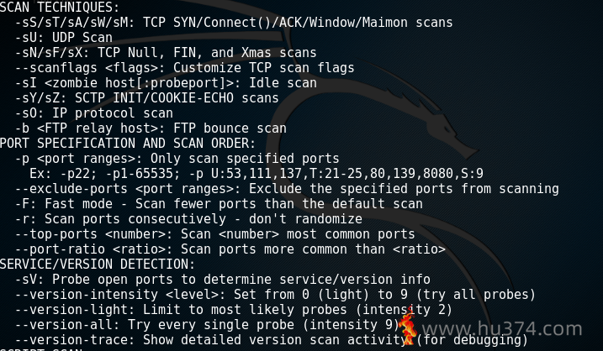603x351 pixels.
Task: Select the -p port ranges option line
Action: (177, 159)
